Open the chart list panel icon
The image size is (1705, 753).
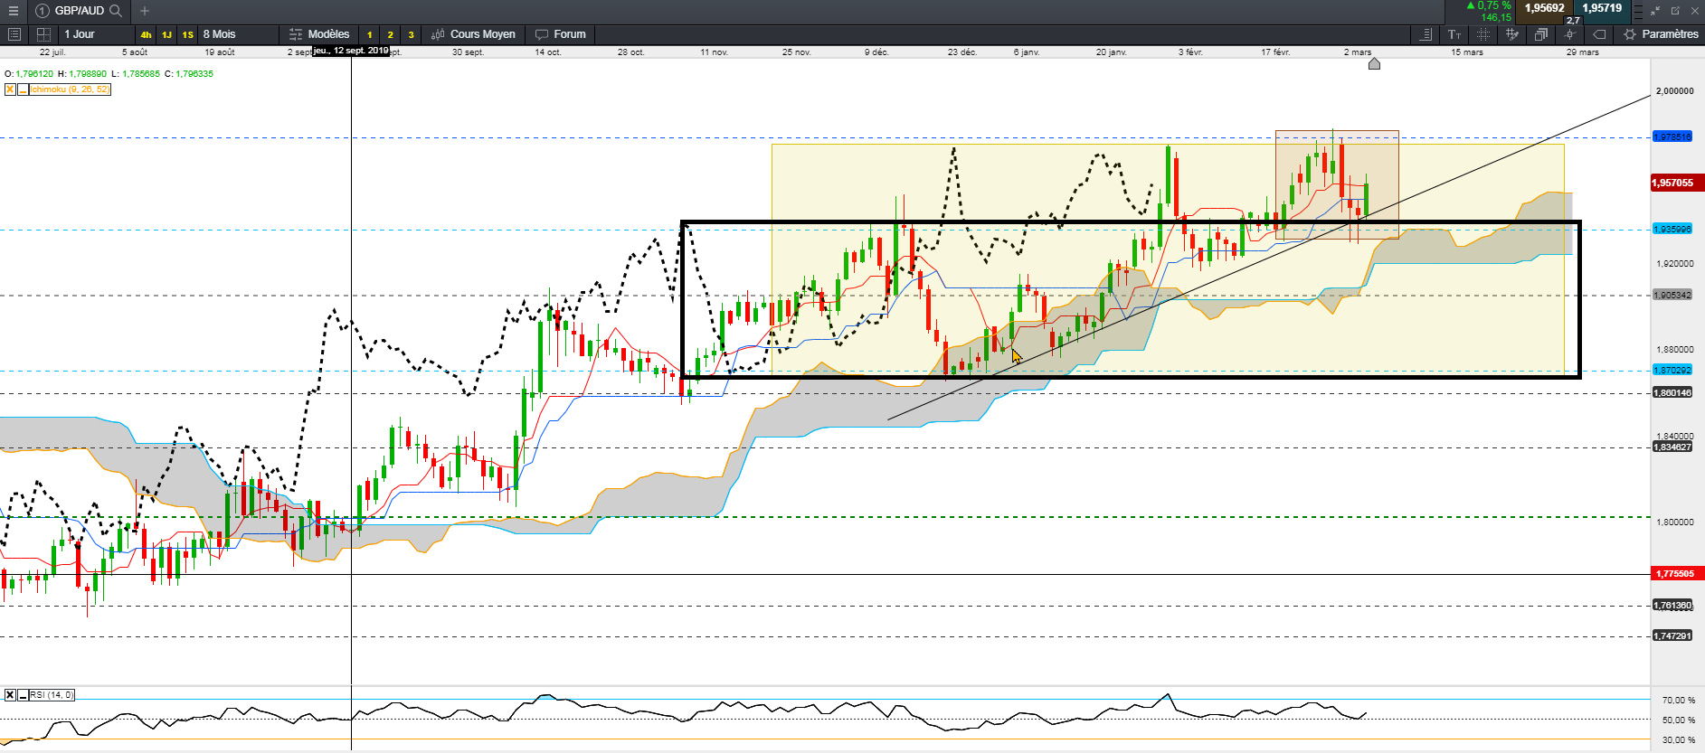[14, 34]
